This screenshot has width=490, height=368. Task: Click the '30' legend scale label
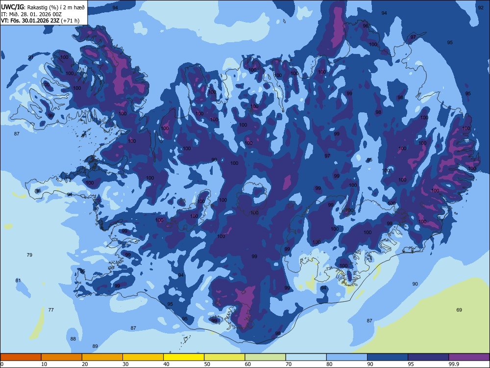pos(125,364)
